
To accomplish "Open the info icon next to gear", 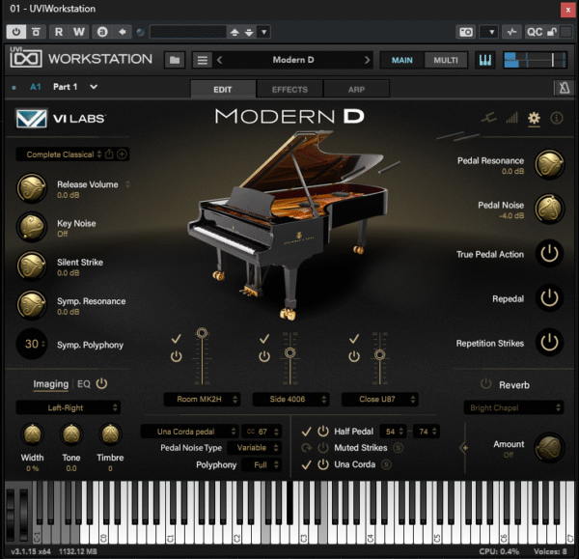I will 557,119.
